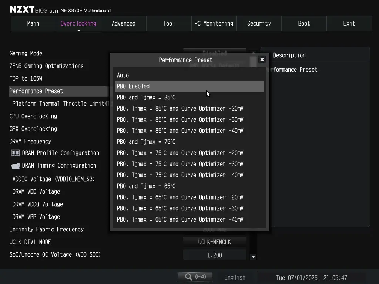Select the DRAM VDD Voltage row
Screen dimensions: 379x284
36,192
